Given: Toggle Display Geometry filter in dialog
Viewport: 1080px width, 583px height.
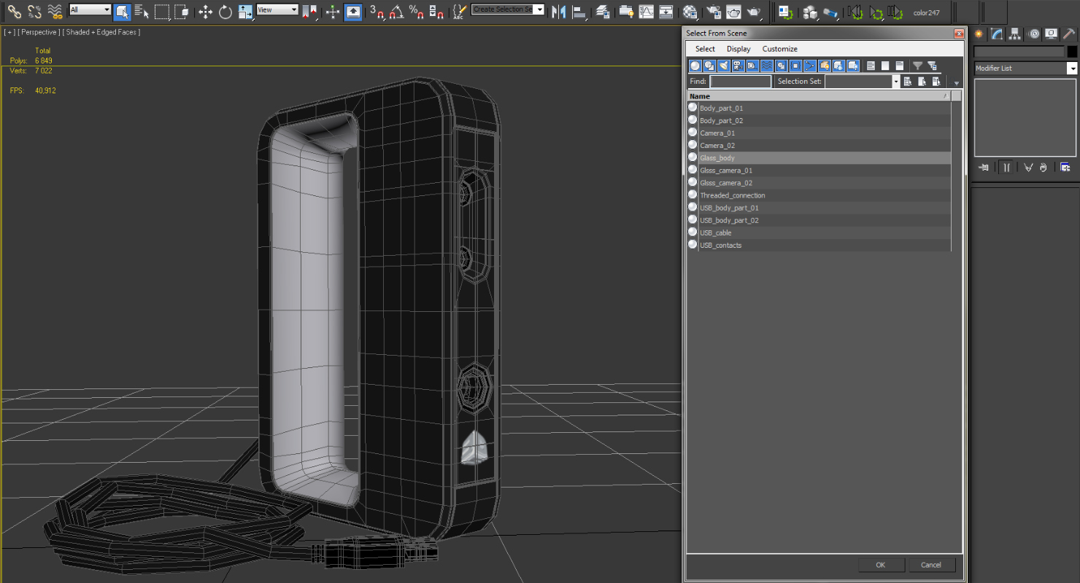Looking at the screenshot, I should (x=695, y=66).
